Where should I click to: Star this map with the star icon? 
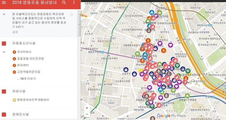coord(72,14)
